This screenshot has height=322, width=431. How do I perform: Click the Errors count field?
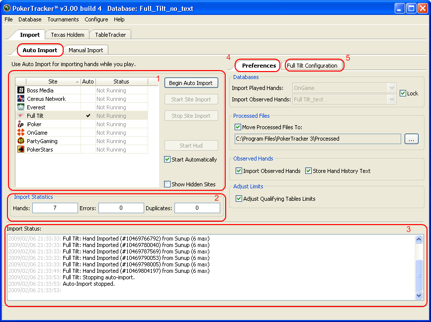tap(121, 208)
